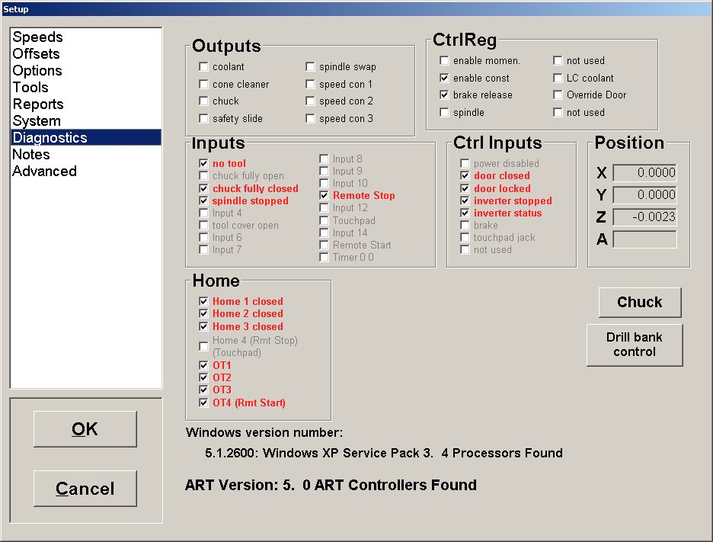The height and width of the screenshot is (542, 713).
Task: Open Drill bank control
Action: pos(634,345)
